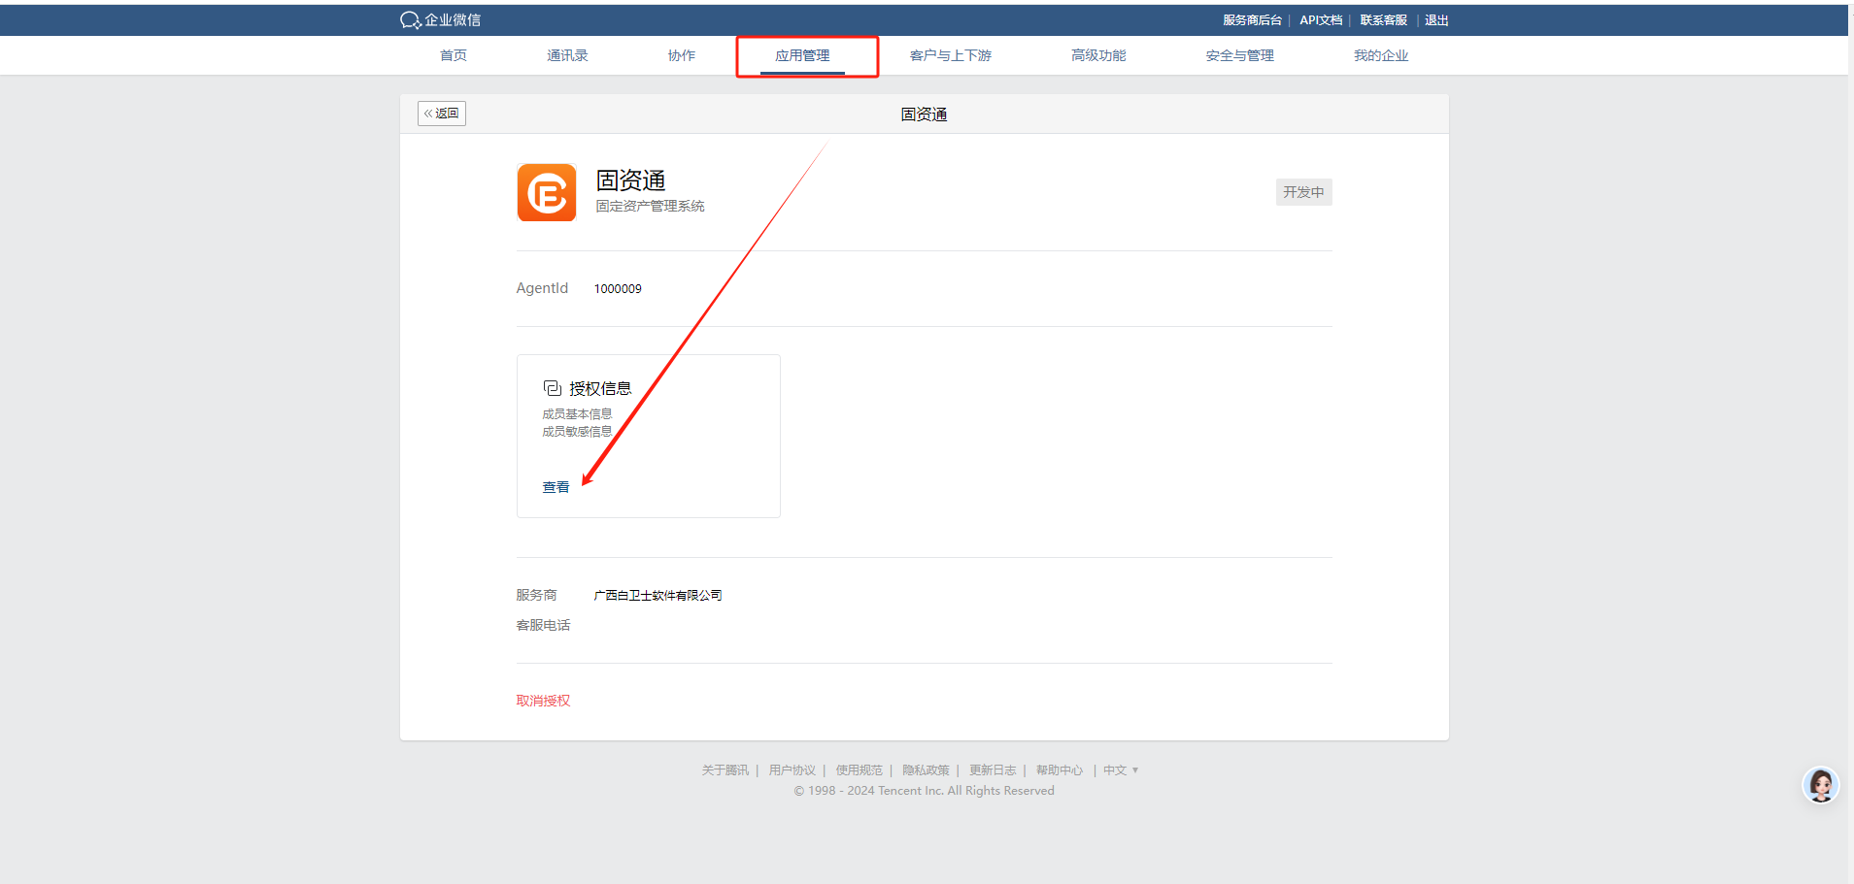Open 客户与上下游 tab

951,55
